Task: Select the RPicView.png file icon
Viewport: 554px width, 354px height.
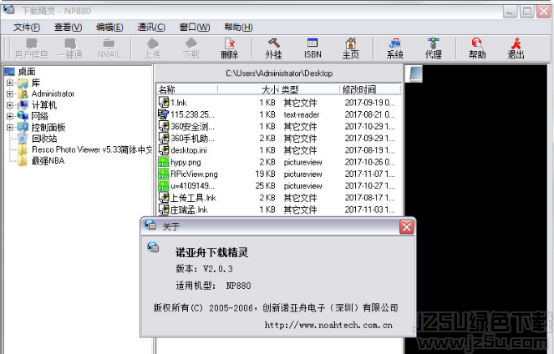Action: [x=163, y=174]
